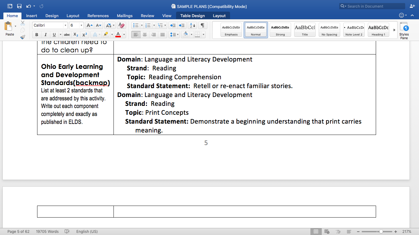Open the Change Case Aa dropdown
Image resolution: width=419 pixels, height=235 pixels.
click(x=110, y=25)
